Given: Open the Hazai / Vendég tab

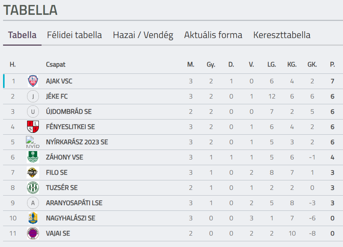Looking at the screenshot, I should pyautogui.click(x=143, y=35).
